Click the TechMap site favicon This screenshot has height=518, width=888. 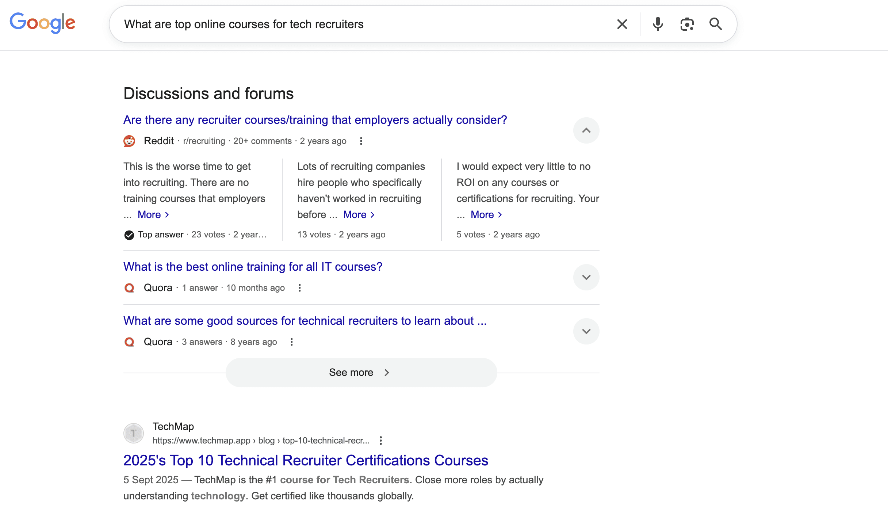(134, 433)
